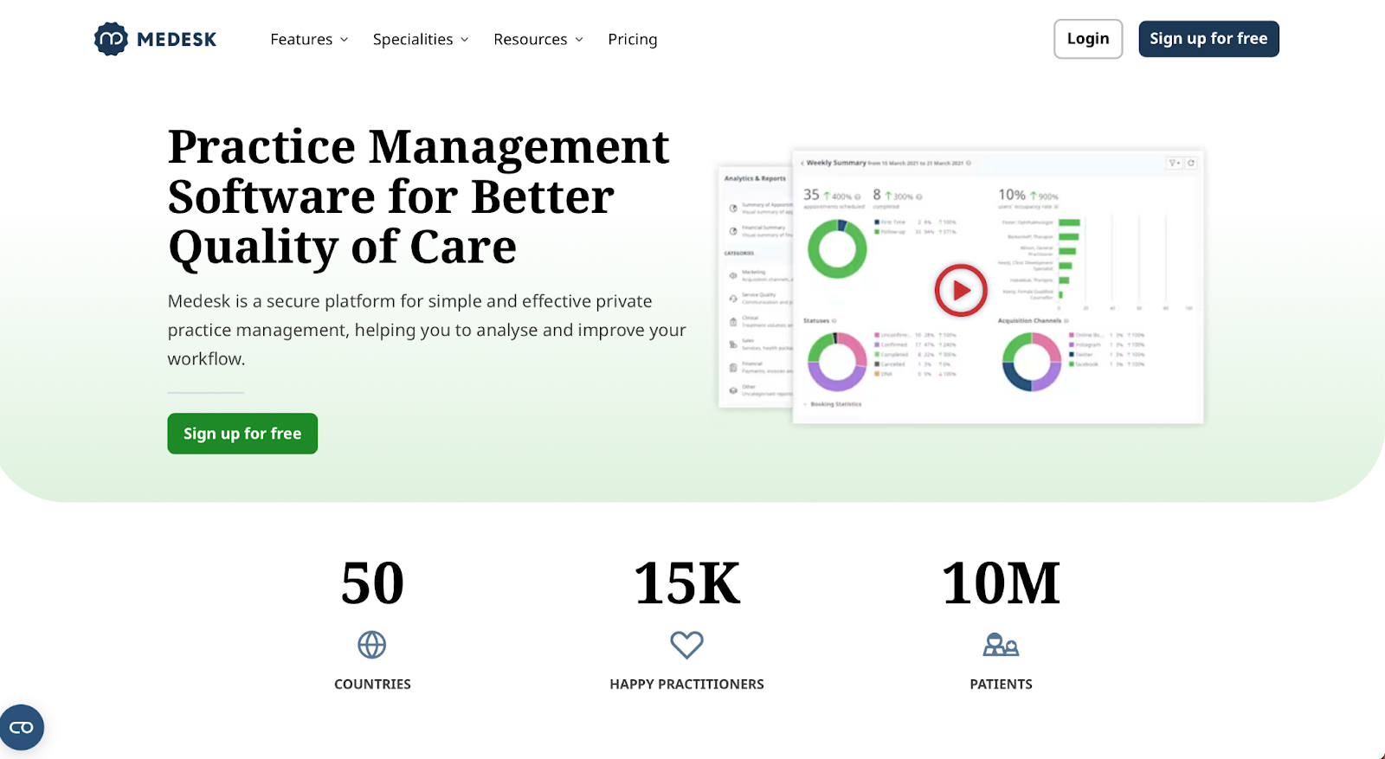Click the heart icon for Happy Practitioners
This screenshot has height=759, width=1385.
coord(686,645)
